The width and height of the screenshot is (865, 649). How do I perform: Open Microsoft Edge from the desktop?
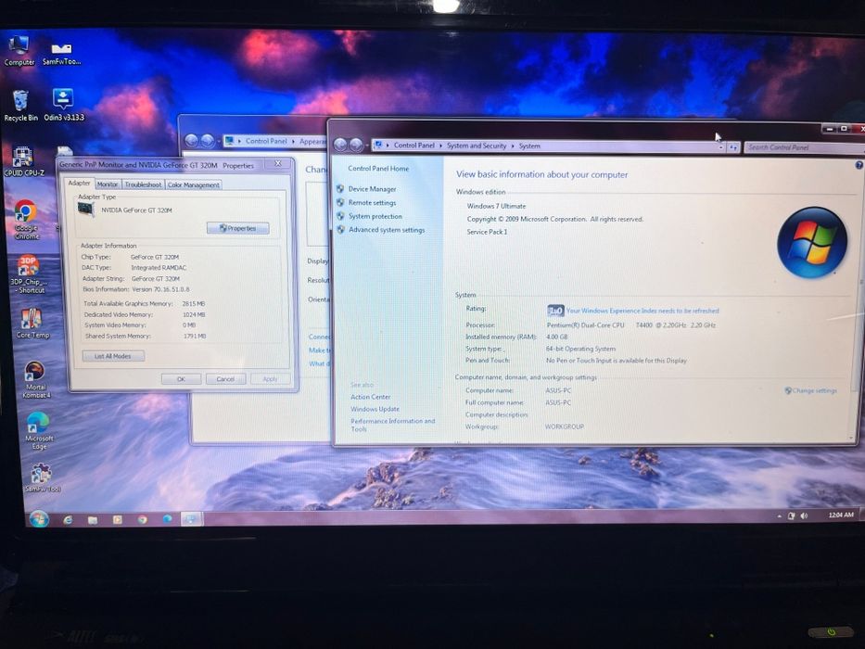(39, 431)
